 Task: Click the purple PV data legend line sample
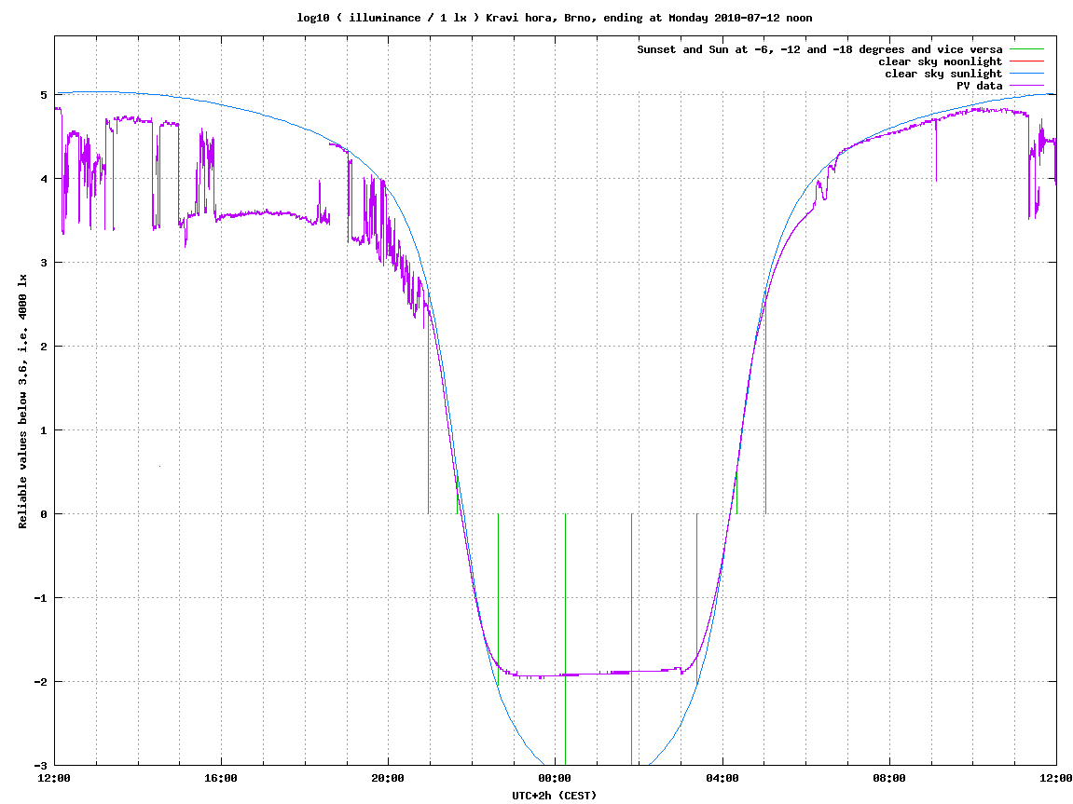pyautogui.click(x=1026, y=86)
